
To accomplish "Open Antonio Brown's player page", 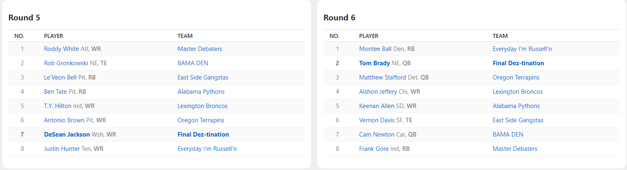I will tap(64, 120).
